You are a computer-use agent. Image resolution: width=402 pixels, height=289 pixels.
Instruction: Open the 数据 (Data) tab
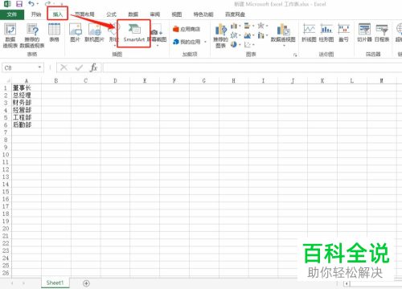pyautogui.click(x=133, y=14)
